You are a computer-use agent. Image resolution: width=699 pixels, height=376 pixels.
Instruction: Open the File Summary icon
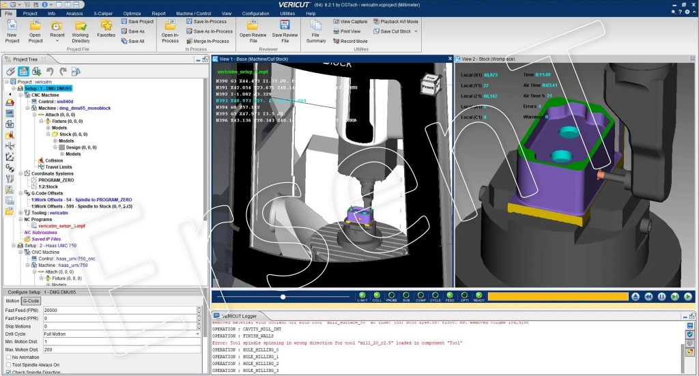pos(316,26)
